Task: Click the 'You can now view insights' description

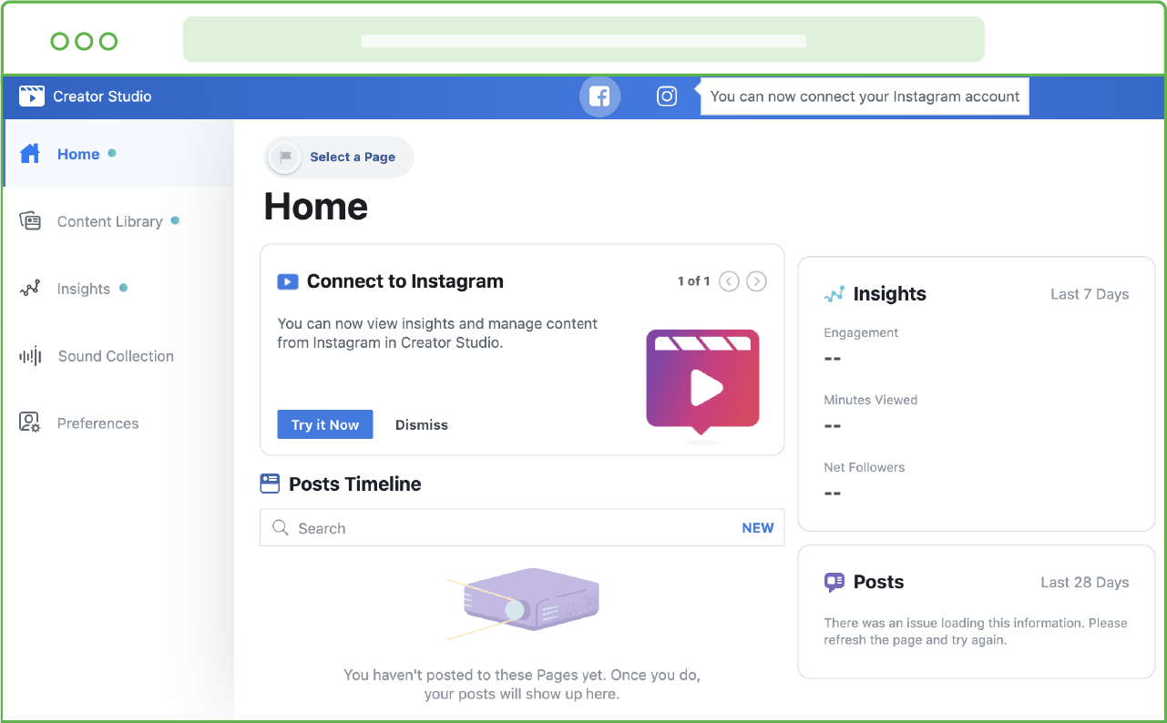Action: pyautogui.click(x=437, y=333)
